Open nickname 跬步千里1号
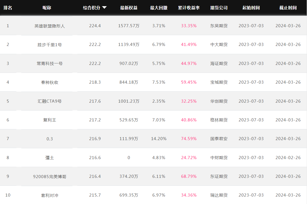 pyautogui.click(x=49, y=45)
